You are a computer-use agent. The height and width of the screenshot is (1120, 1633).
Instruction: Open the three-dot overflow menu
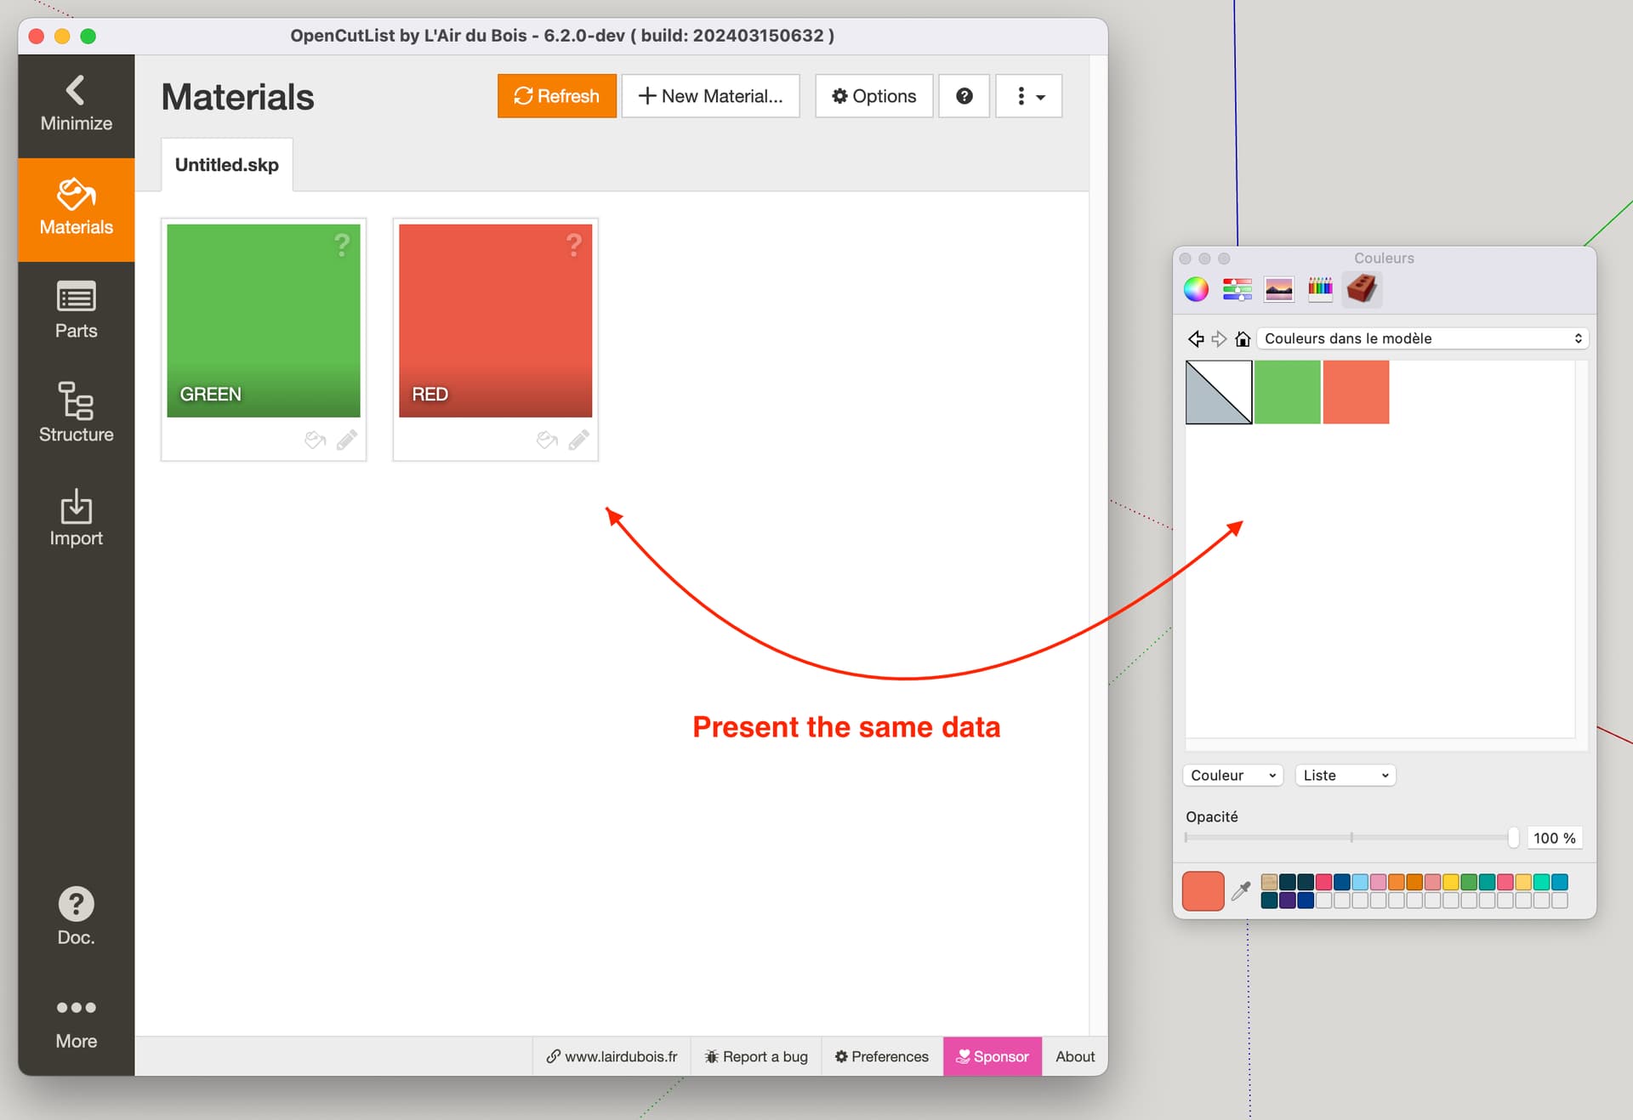[1028, 95]
